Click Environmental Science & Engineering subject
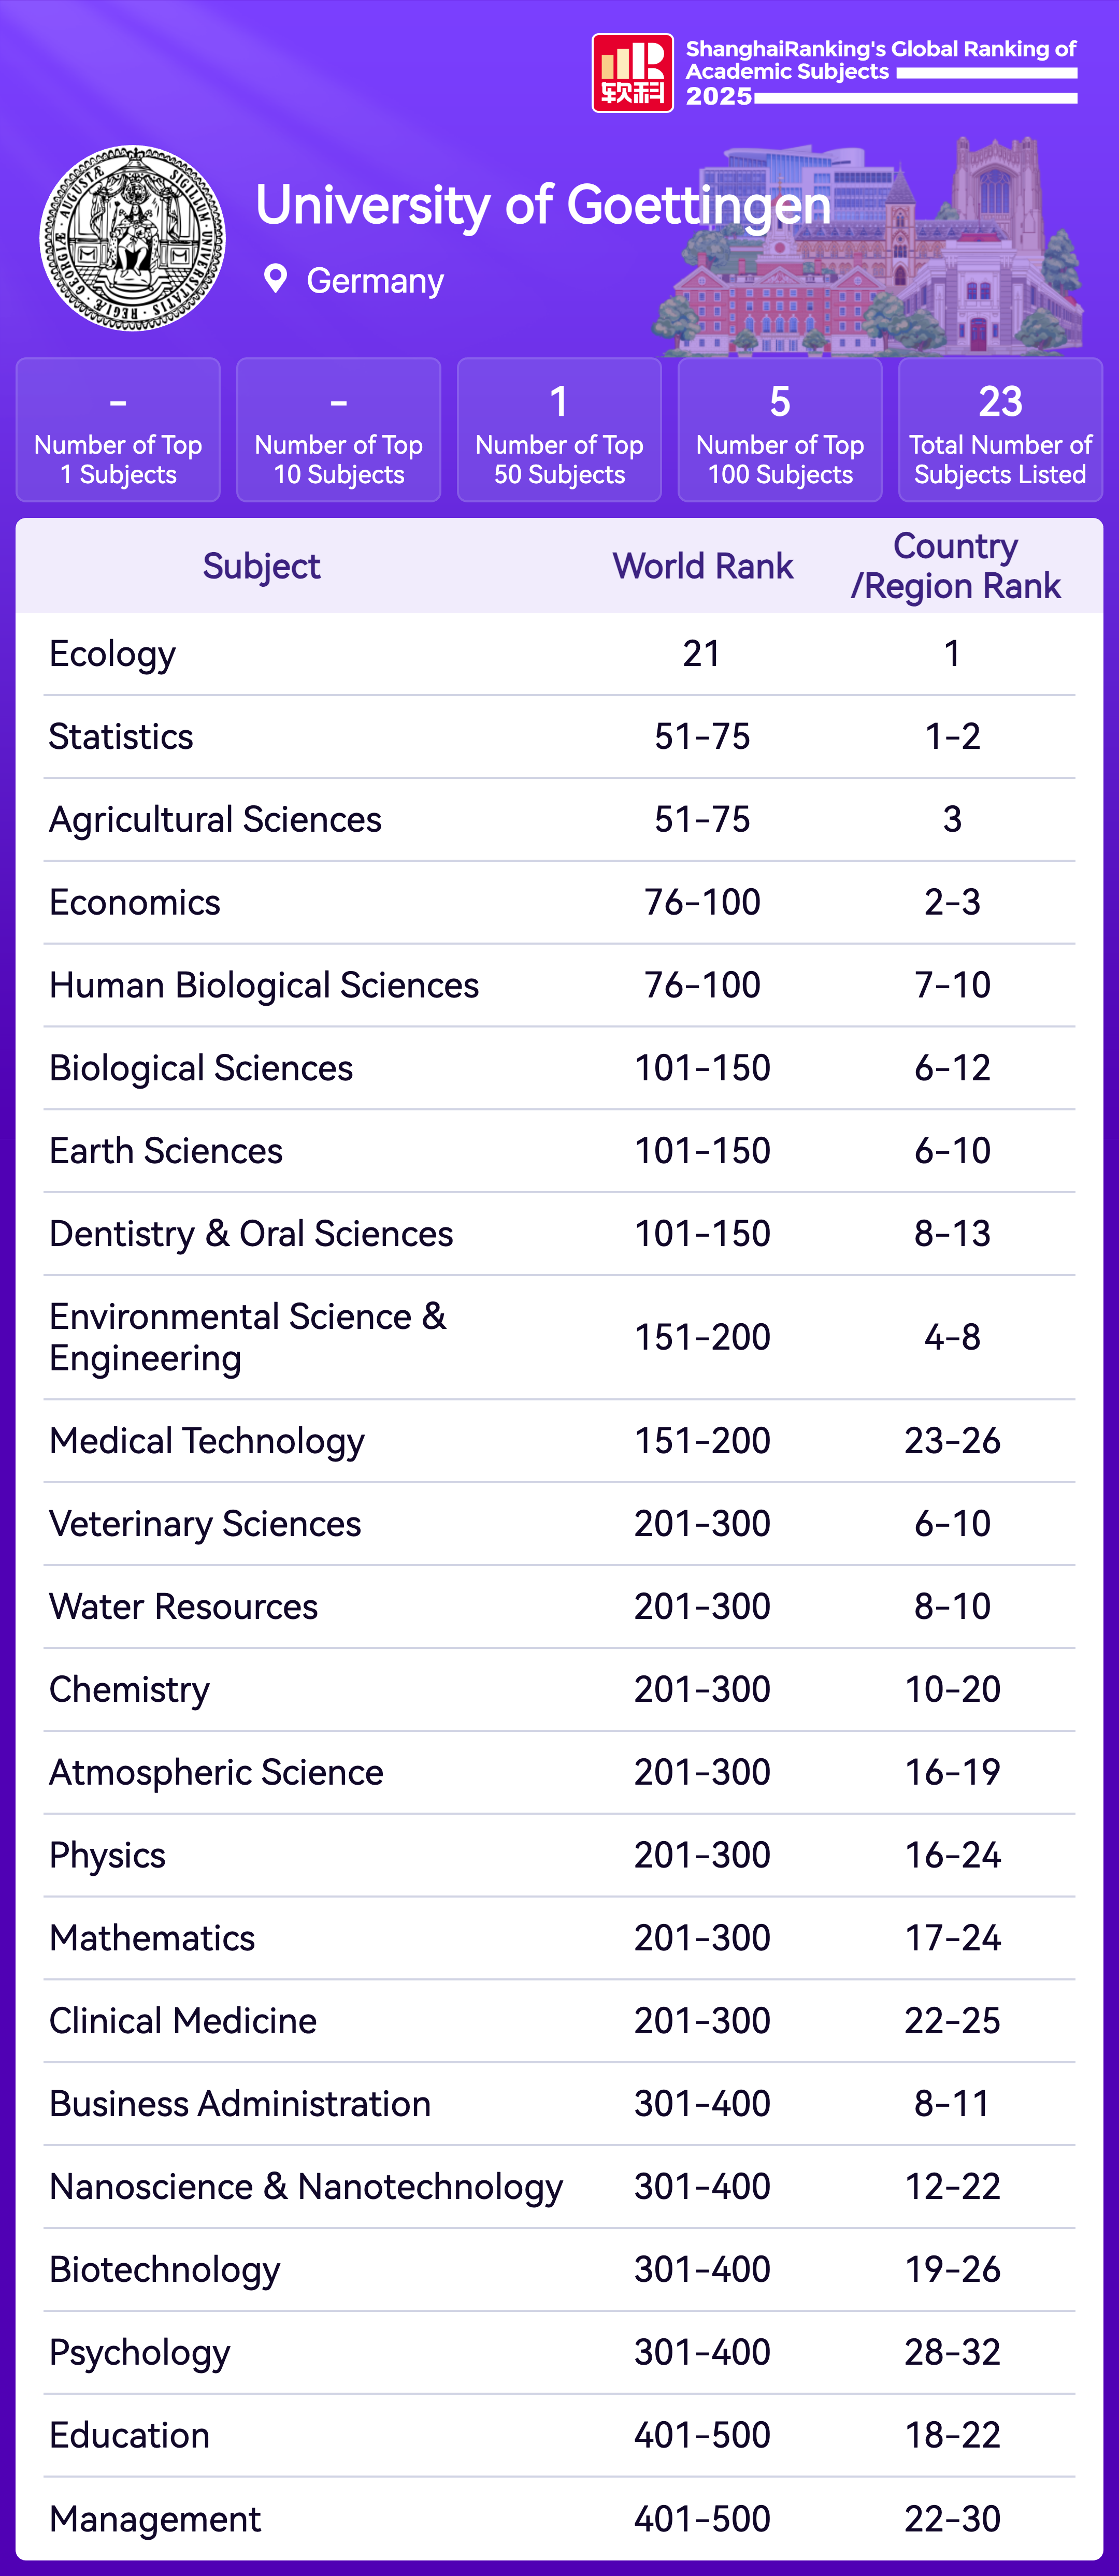 tap(247, 1337)
